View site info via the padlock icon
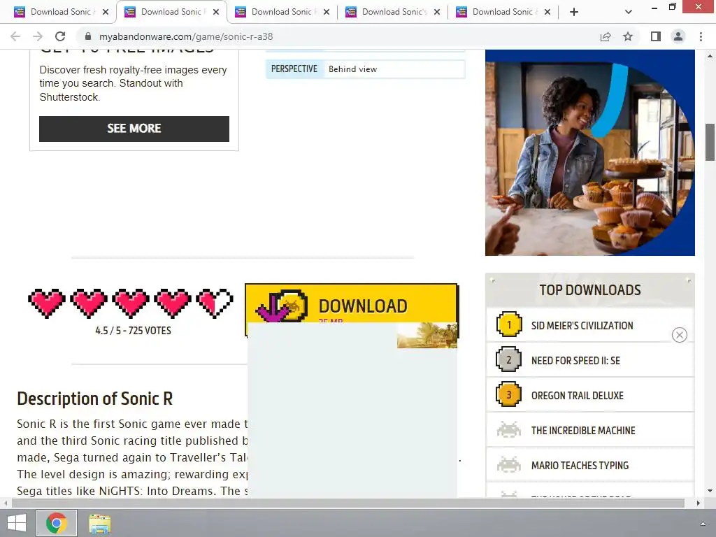Viewport: 716px width, 537px height. click(x=89, y=36)
